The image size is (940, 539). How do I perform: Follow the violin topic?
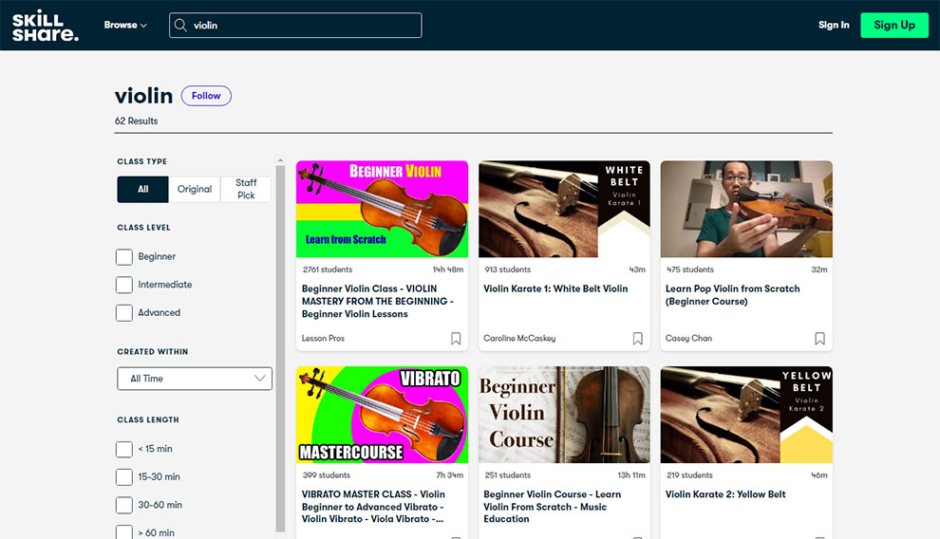(x=206, y=96)
